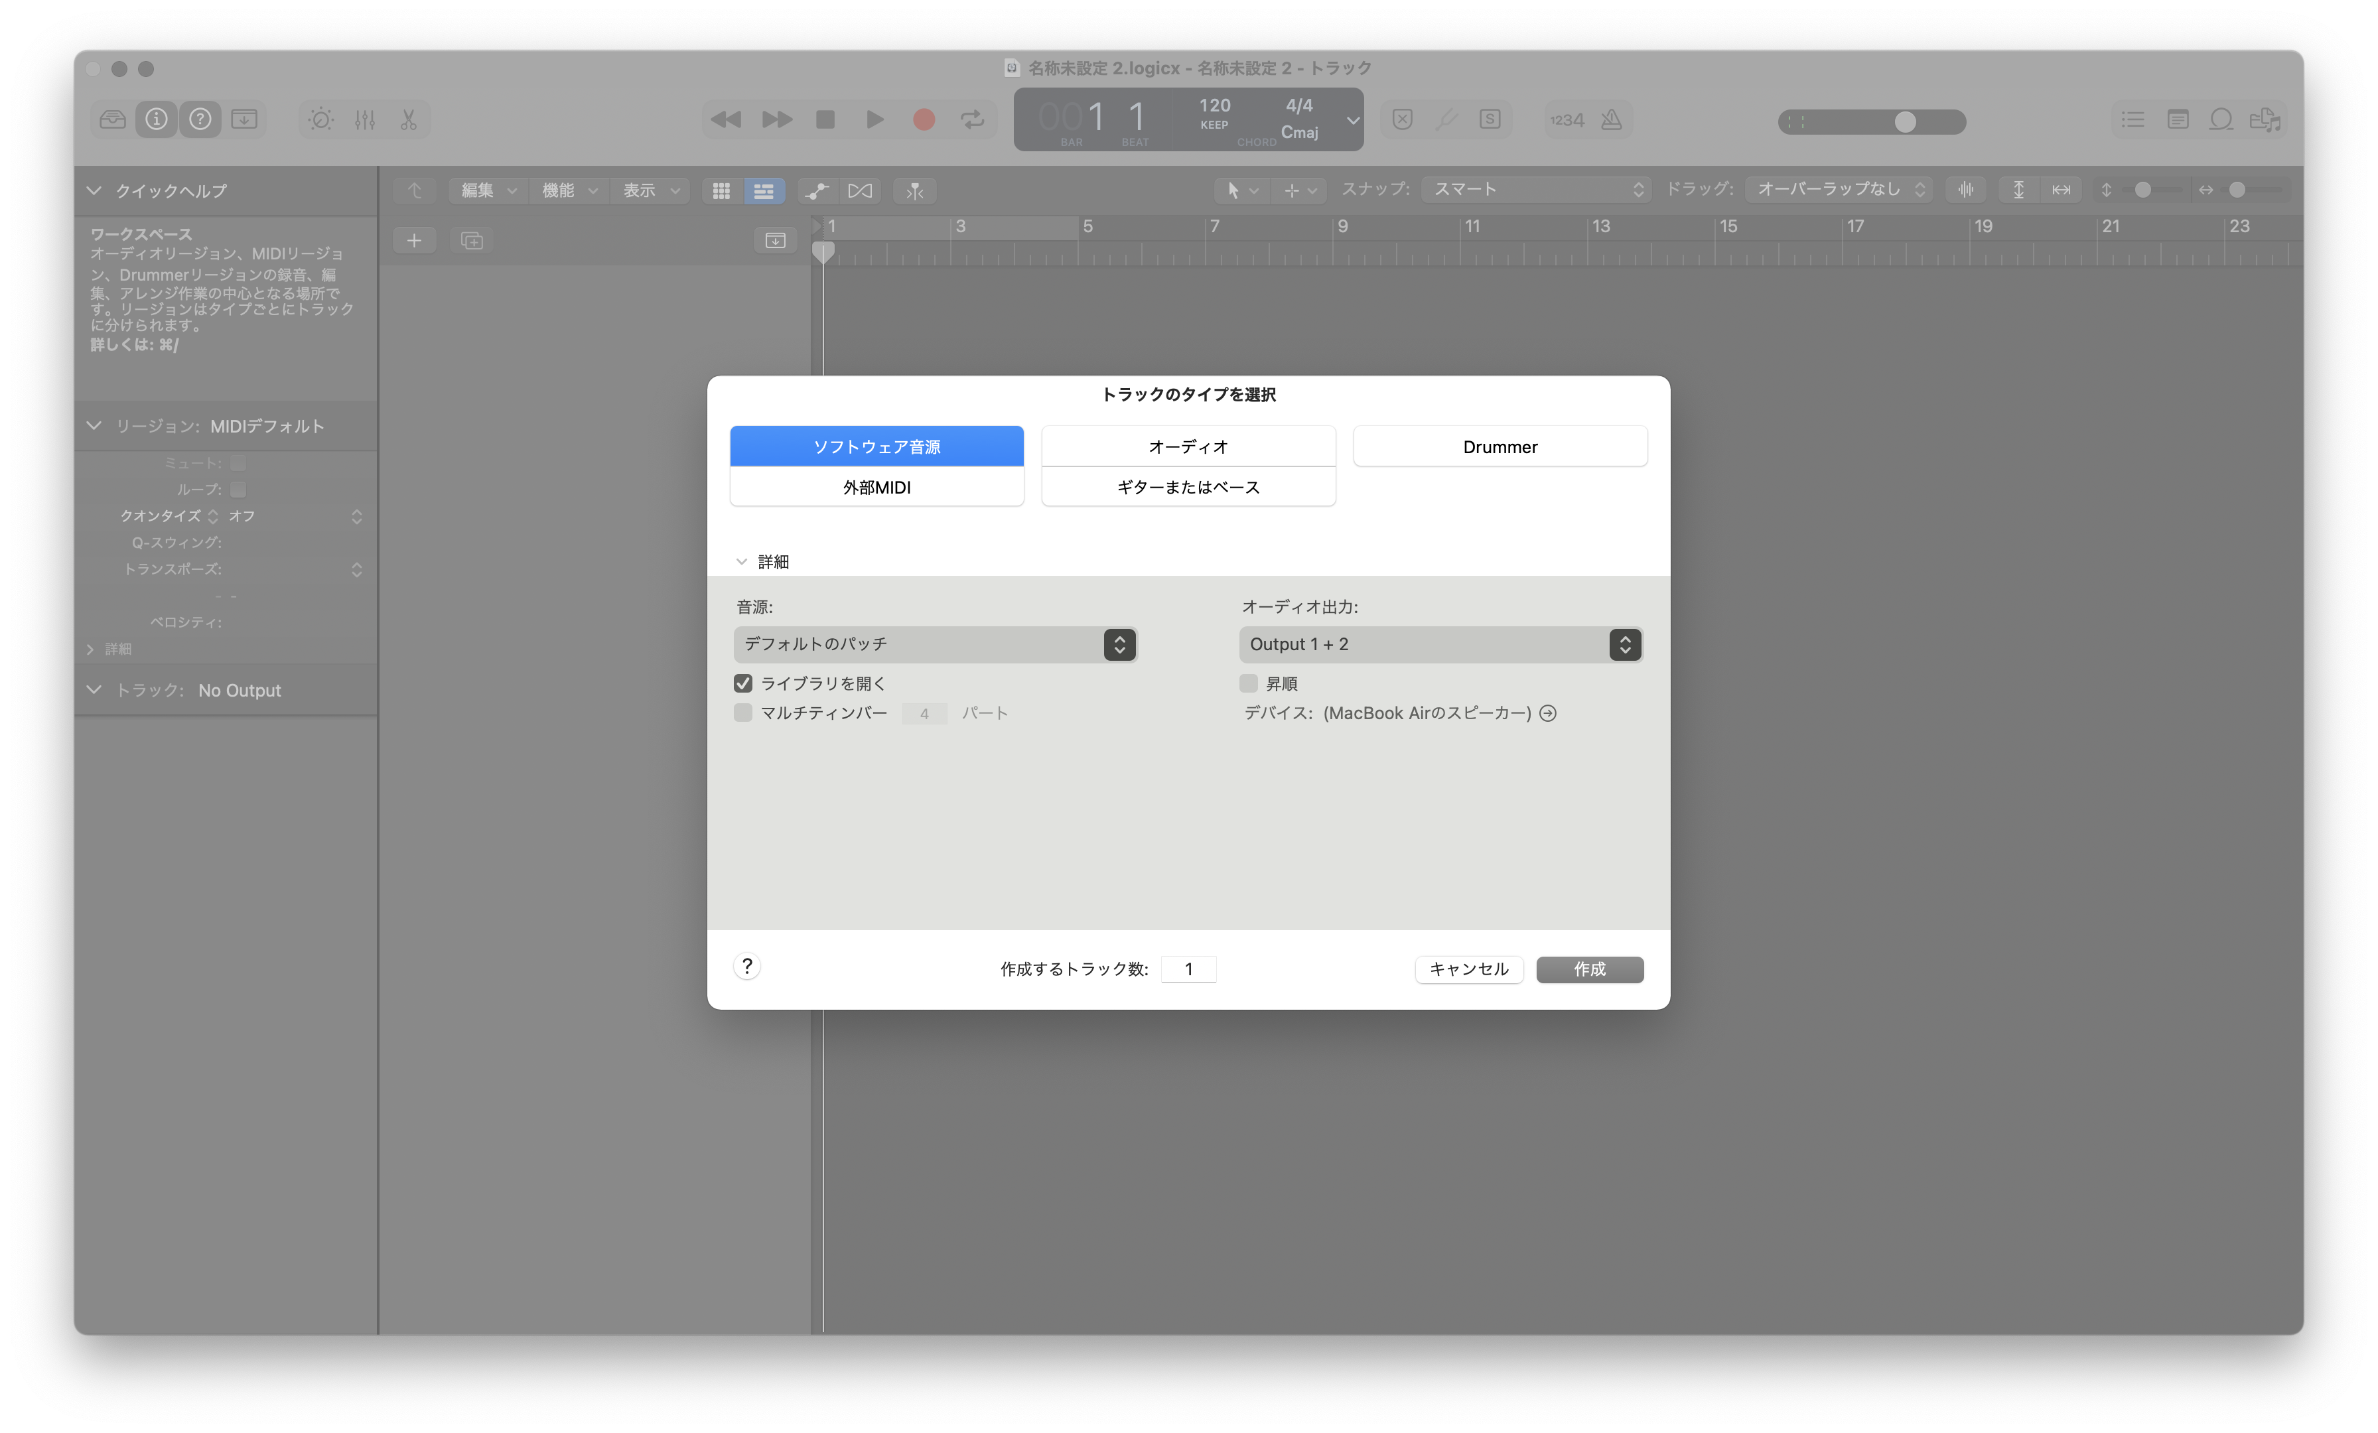Click the キャンセル button
Screen dimensions: 2378x1433
click(1468, 969)
